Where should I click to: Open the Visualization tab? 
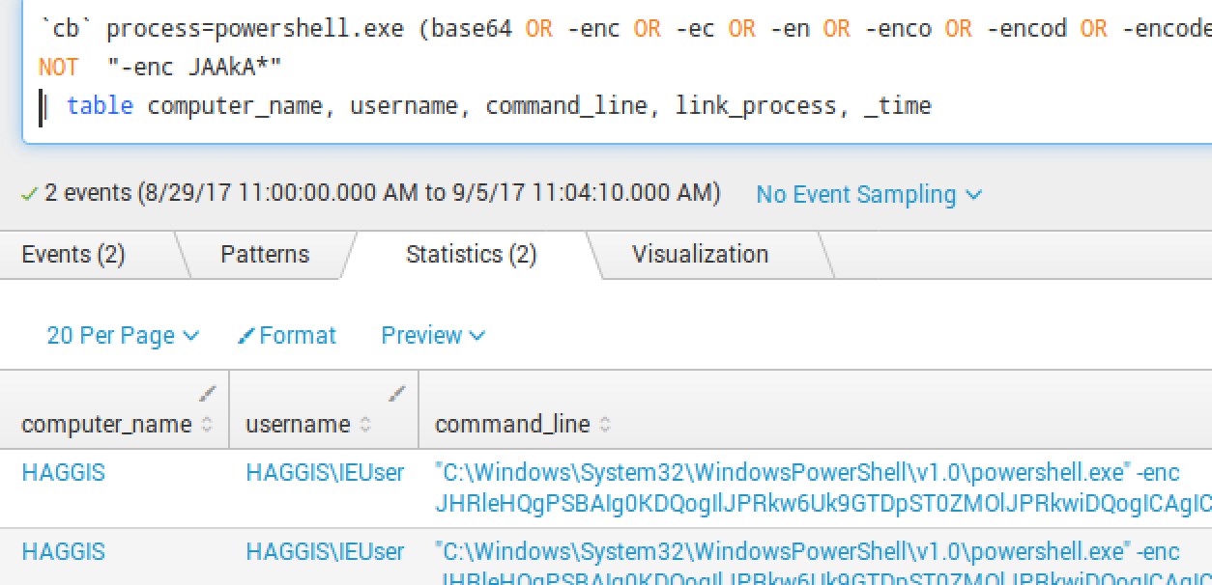[700, 255]
